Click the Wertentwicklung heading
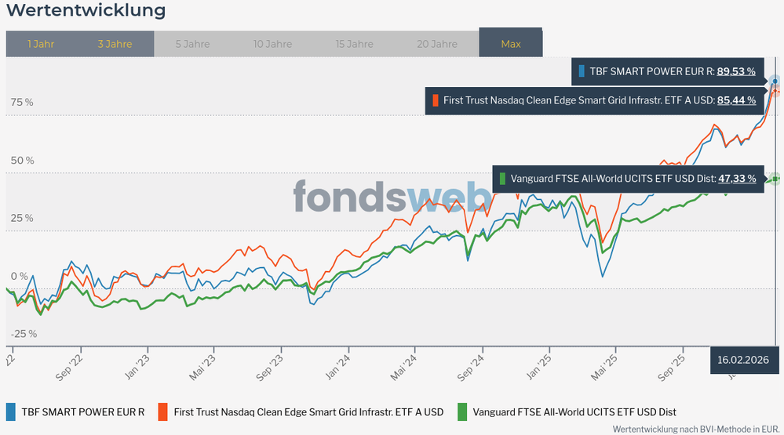Screen dimensions: 784x435 pos(86,10)
